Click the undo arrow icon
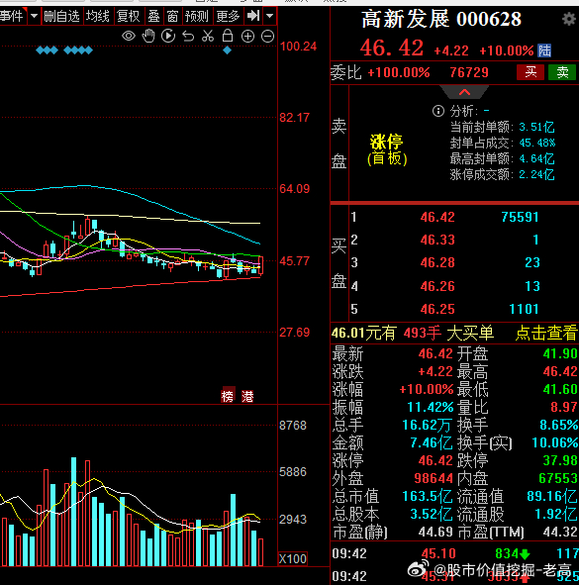The width and height of the screenshot is (579, 585). (188, 37)
